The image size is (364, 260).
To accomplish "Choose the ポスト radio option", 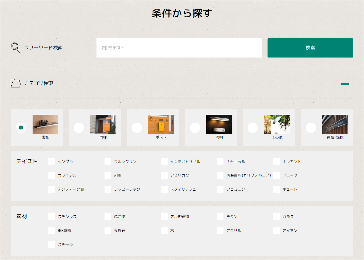I will [137, 128].
